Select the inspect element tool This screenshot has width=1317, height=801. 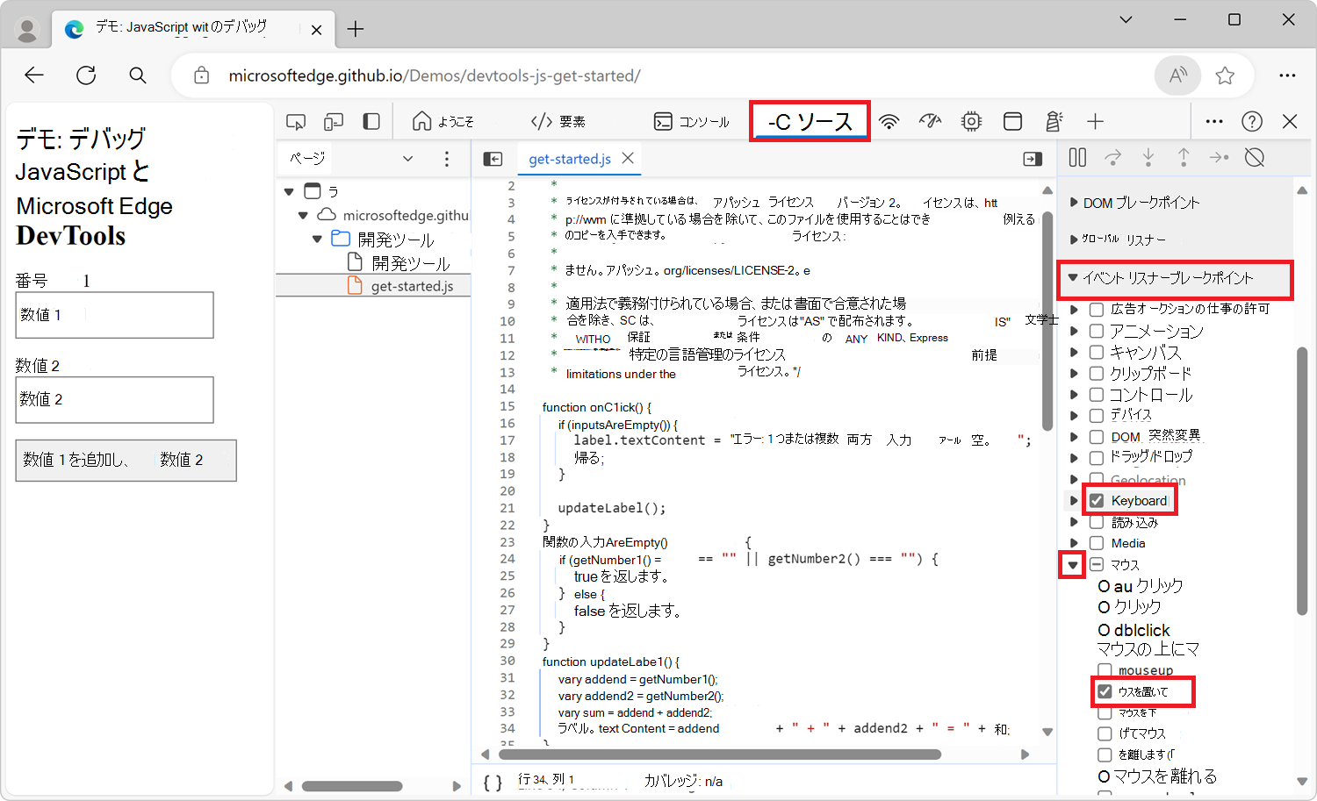(x=296, y=121)
